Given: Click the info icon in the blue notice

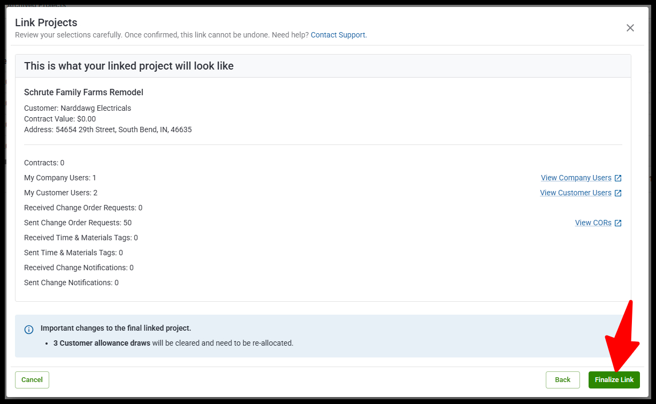Looking at the screenshot, I should [x=29, y=330].
